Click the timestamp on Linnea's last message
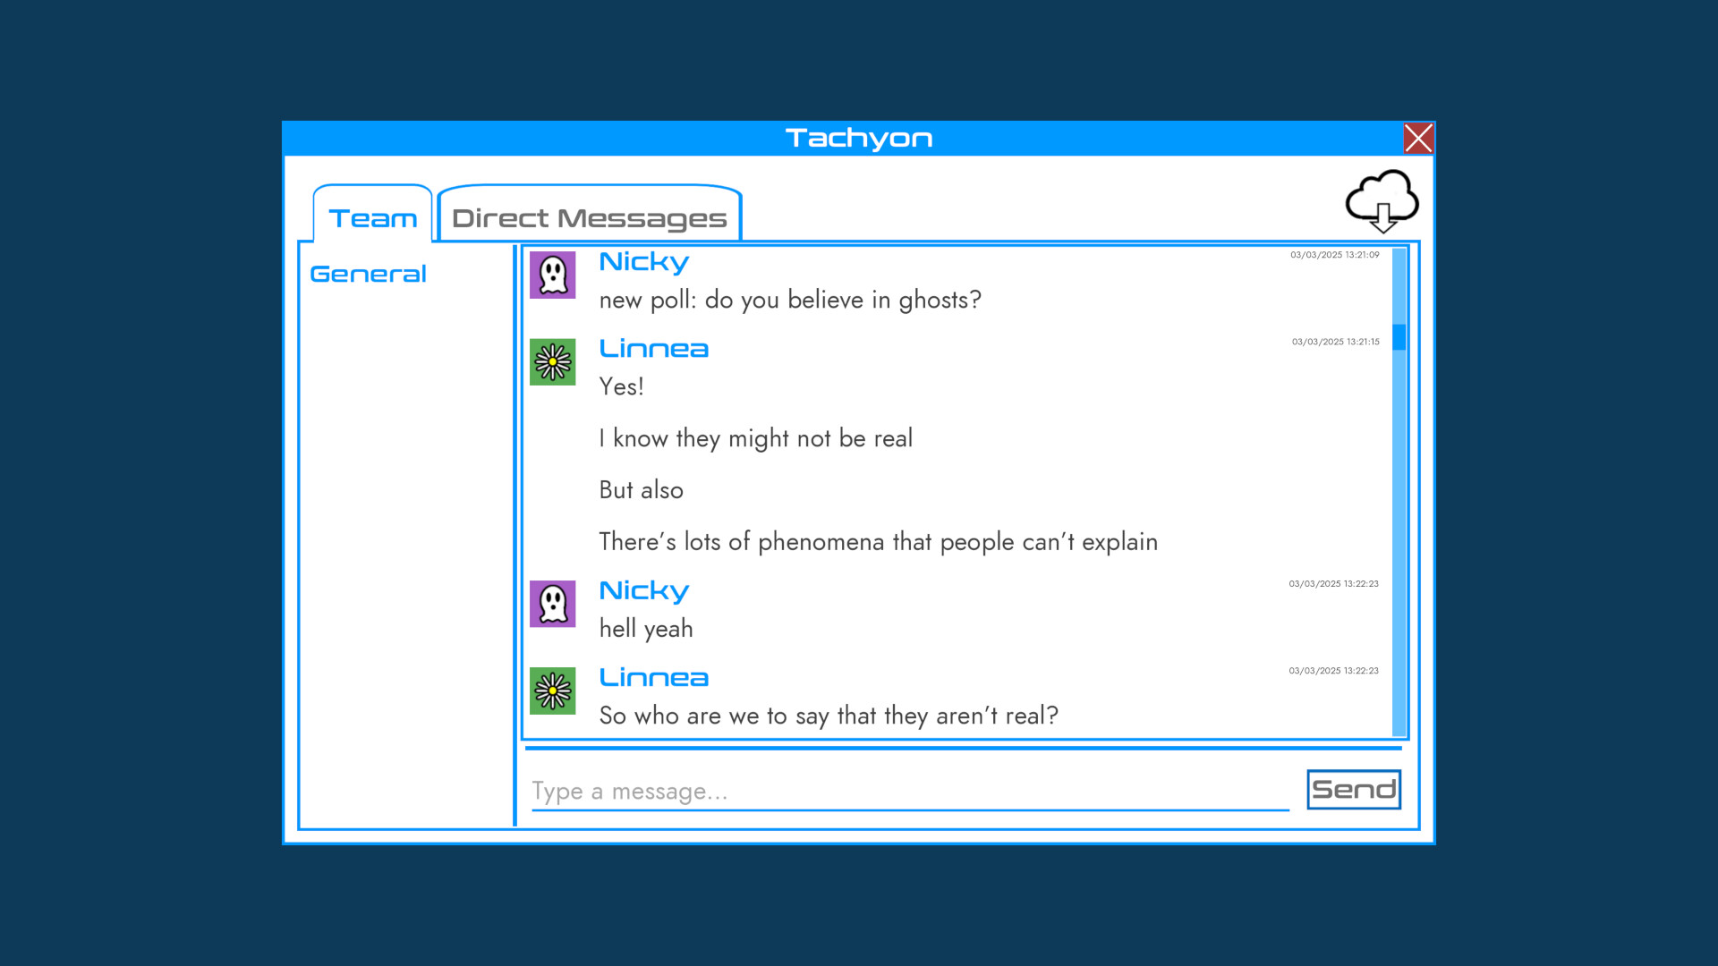The height and width of the screenshot is (966, 1718). (1332, 671)
